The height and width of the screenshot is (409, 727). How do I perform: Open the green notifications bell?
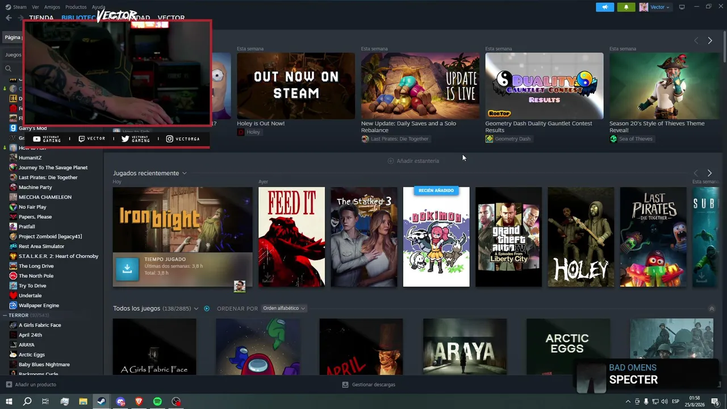626,7
